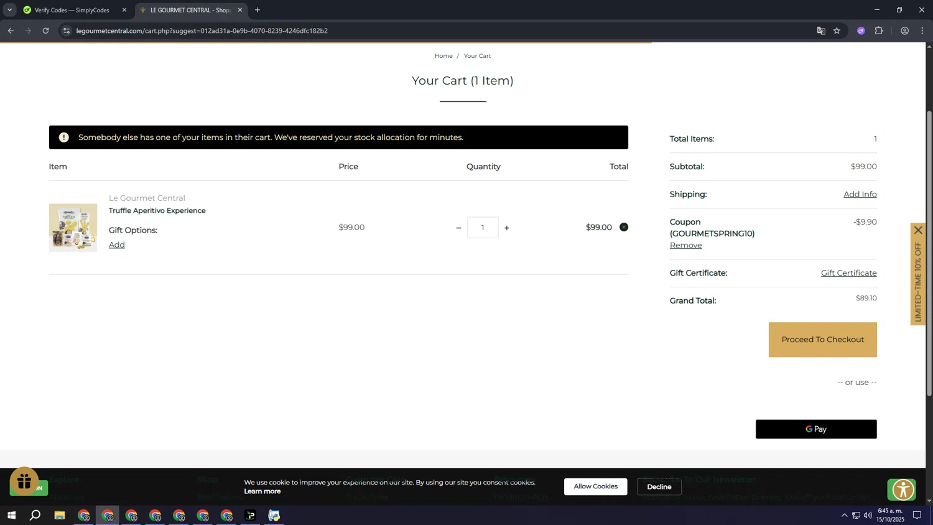Open the Learn more cookie link
933x525 pixels.
click(262, 491)
